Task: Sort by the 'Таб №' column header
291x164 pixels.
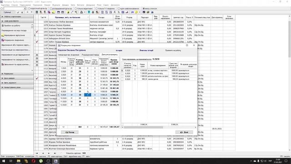Action: coord(44,17)
